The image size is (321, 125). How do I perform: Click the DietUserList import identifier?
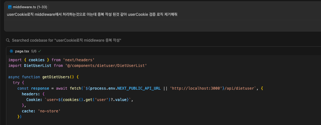38,66
